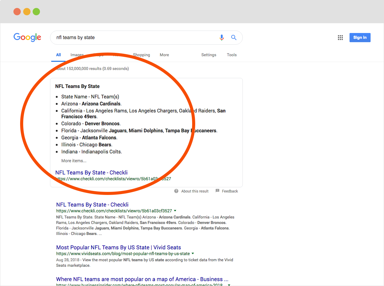This screenshot has width=384, height=286.
Task: Open the Tools menu
Action: (231, 55)
